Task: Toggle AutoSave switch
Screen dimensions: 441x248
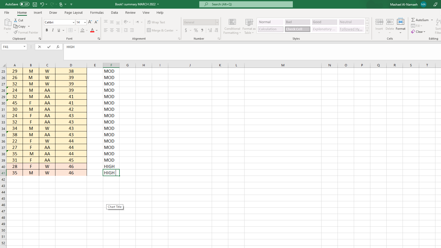Action: click(x=24, y=4)
